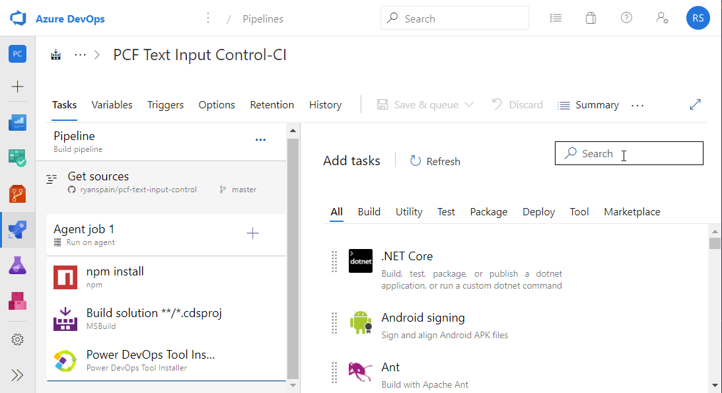Open more actions ellipsis next to Summary
The image size is (722, 393).
[x=637, y=106]
